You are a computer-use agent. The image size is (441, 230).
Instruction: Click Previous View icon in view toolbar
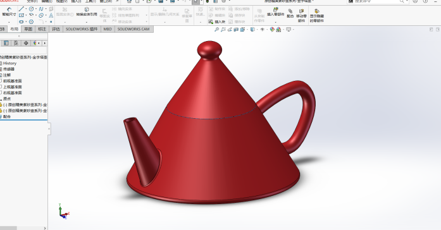pos(230,29)
